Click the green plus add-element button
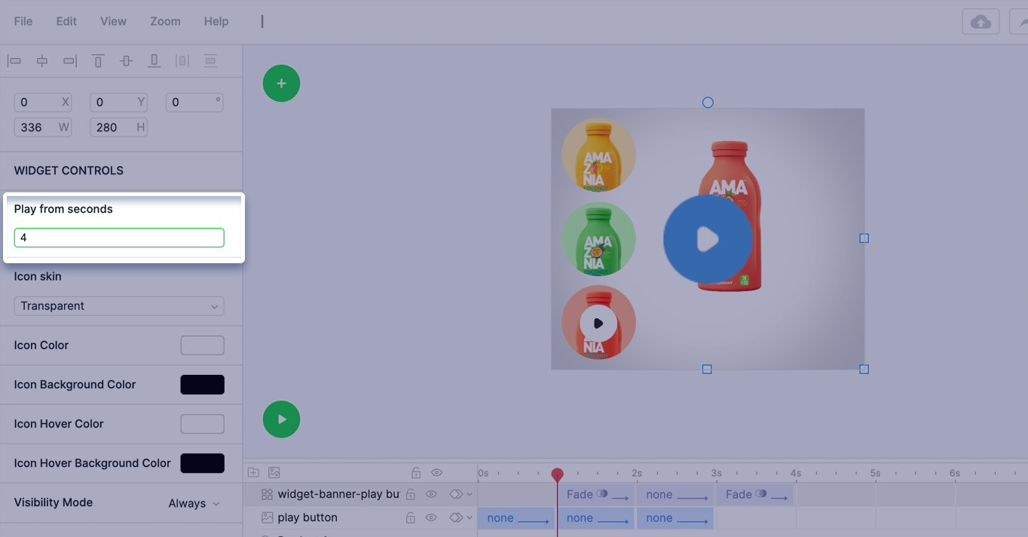This screenshot has height=537, width=1028. 281,84
